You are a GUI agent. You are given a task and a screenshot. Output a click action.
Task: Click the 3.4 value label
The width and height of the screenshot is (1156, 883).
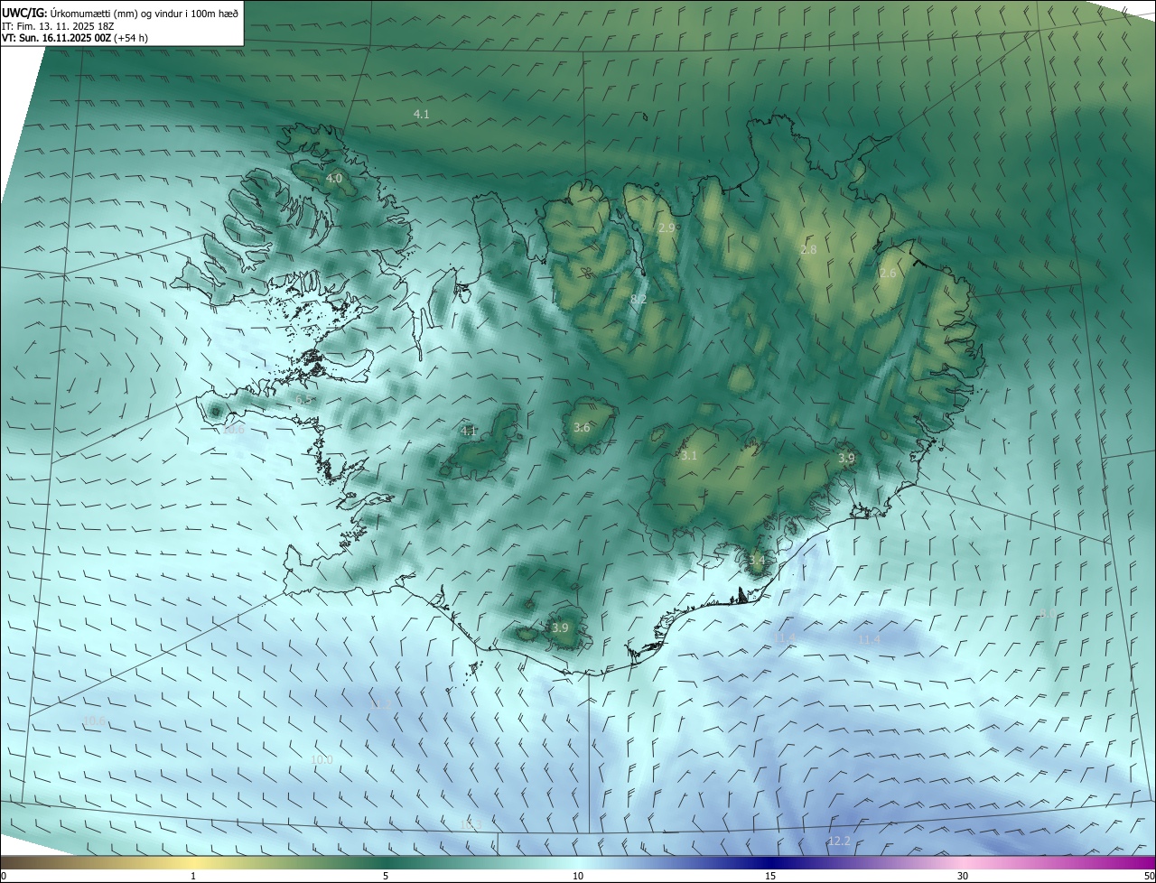coord(757,561)
